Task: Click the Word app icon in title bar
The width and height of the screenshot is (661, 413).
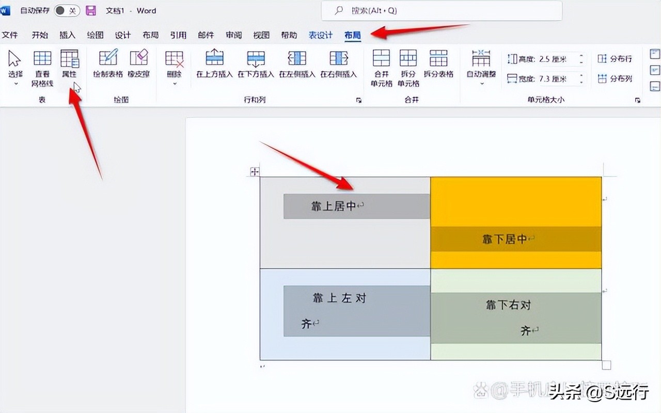Action: click(x=6, y=10)
